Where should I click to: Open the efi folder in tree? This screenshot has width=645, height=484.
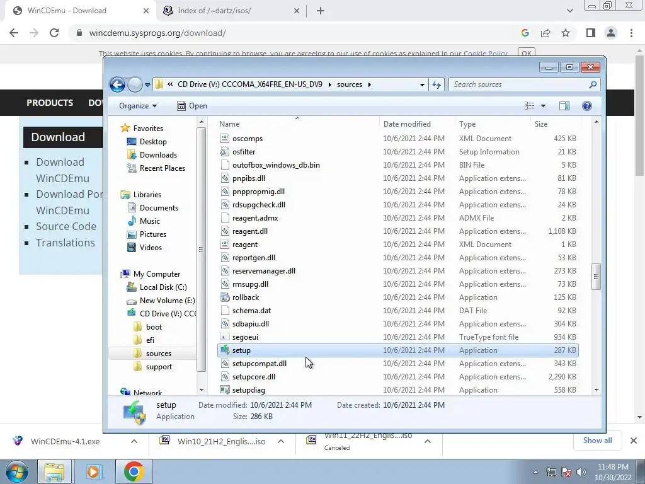[150, 340]
